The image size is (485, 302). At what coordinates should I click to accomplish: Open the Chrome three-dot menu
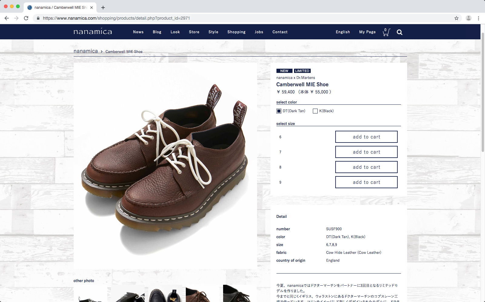pos(478,18)
